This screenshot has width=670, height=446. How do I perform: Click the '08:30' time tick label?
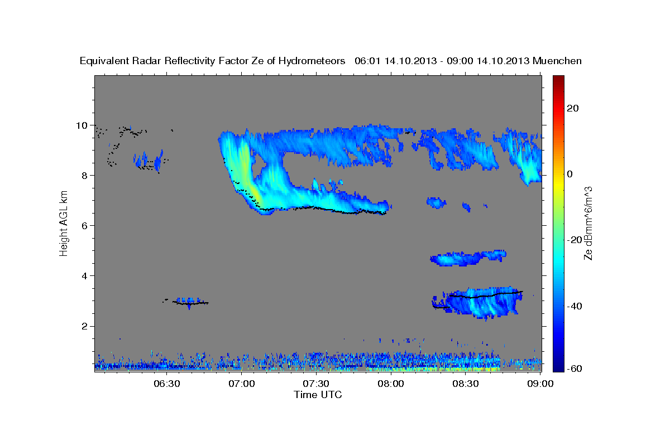[x=466, y=384]
